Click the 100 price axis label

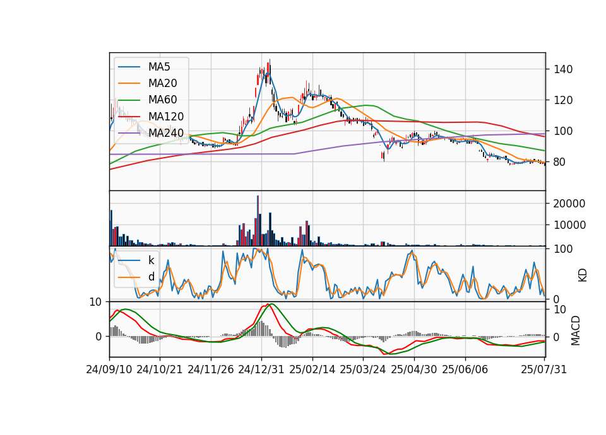pos(562,131)
